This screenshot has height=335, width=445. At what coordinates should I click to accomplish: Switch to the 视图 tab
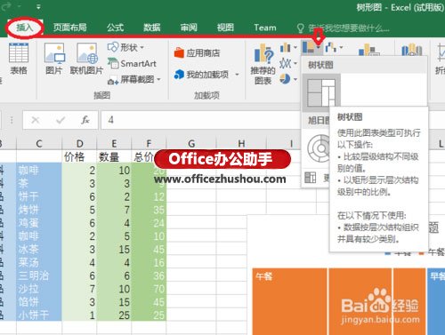point(225,28)
